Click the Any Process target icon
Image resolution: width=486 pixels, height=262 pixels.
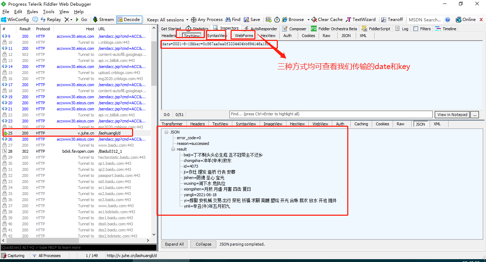[x=194, y=20]
